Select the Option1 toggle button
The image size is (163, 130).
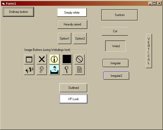[x=64, y=38]
